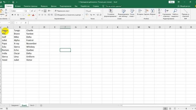This screenshot has height=110, width=196.
Task: Toggle align text right
Action: 45,15
